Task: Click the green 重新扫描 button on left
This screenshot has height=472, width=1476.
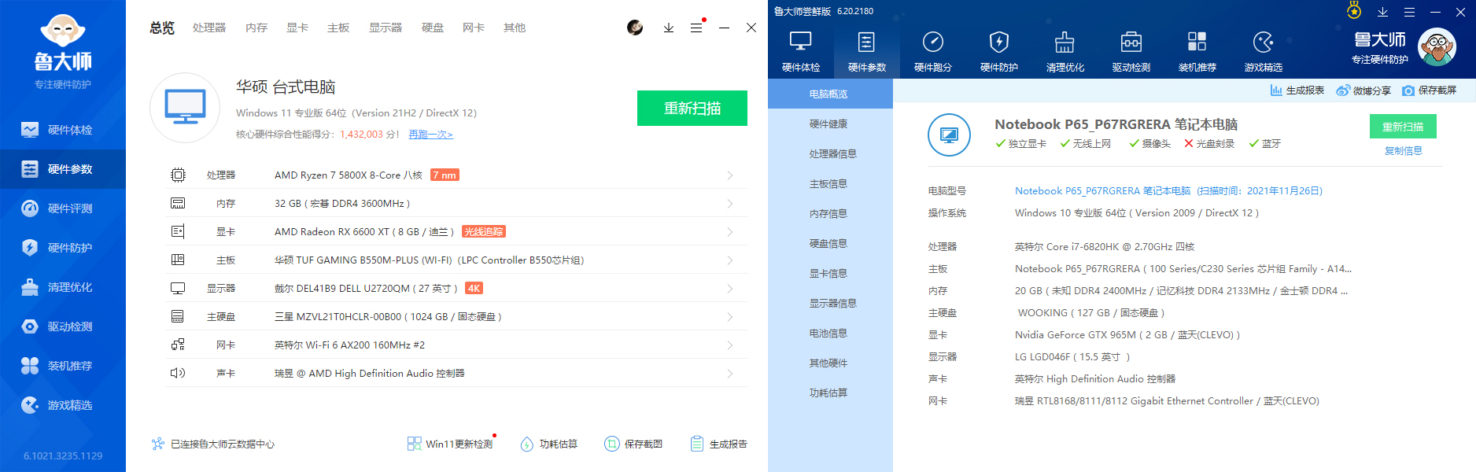Action: 692,109
